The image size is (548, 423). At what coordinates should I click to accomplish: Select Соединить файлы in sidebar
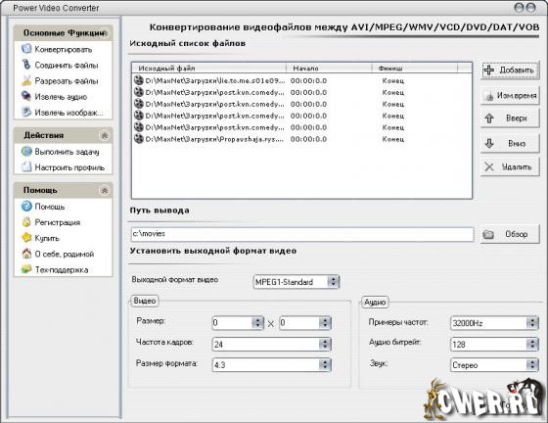tap(67, 65)
